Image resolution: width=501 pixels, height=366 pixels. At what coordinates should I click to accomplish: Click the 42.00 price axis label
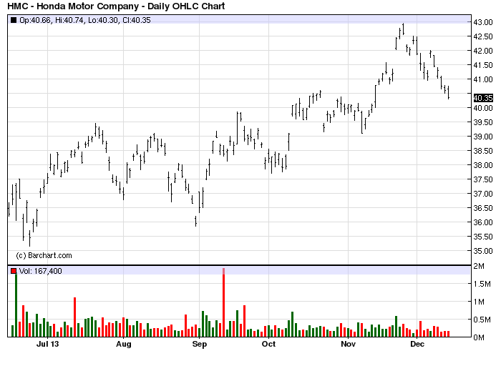point(483,51)
